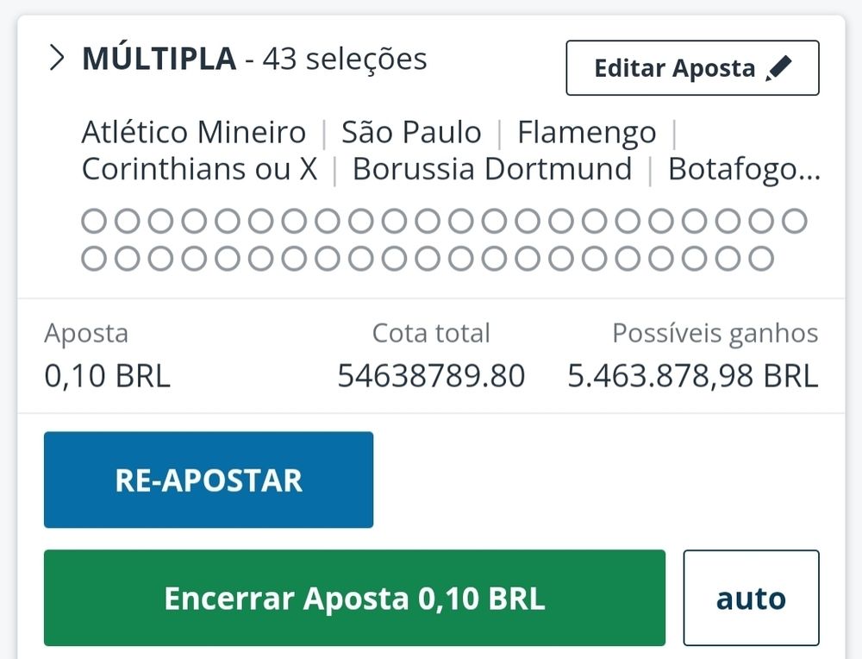Click the Aposta stake 0,10 BRL value
Screen dimensions: 862x659
click(107, 376)
